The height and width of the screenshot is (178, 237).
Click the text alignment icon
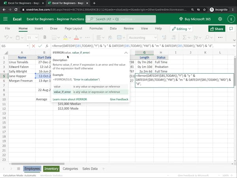[x=99, y=38]
